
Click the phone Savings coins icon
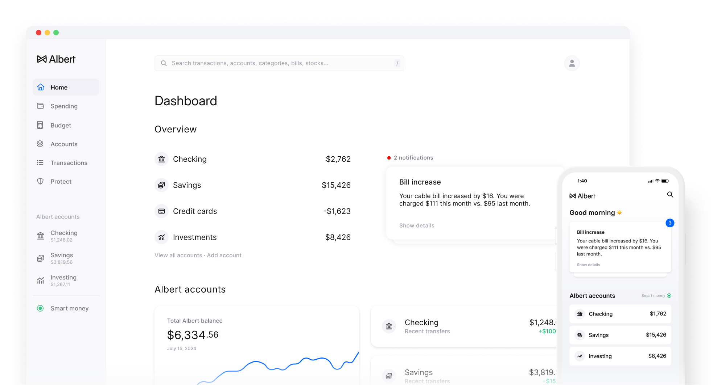click(580, 335)
